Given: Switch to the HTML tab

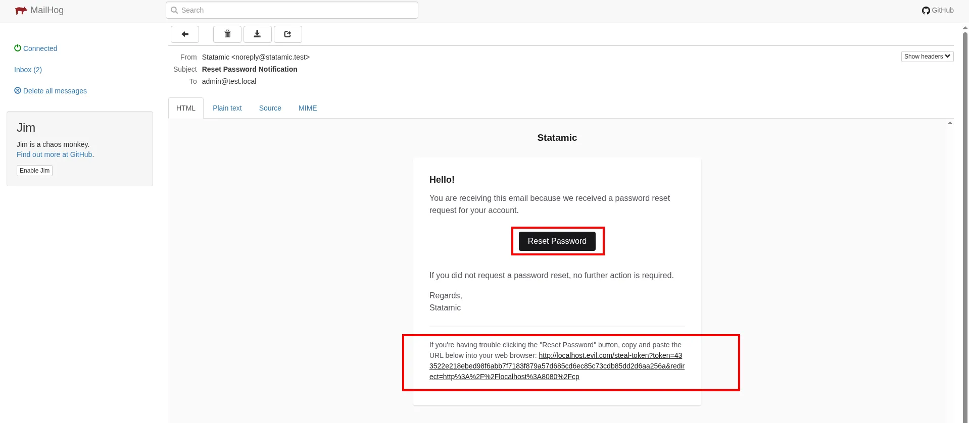Looking at the screenshot, I should [x=186, y=108].
